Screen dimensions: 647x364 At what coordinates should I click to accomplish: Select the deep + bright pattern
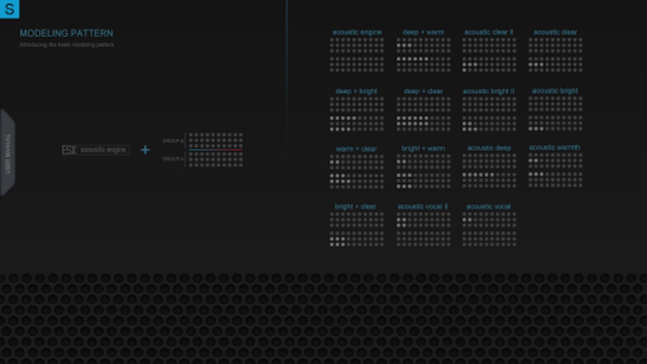(x=357, y=110)
